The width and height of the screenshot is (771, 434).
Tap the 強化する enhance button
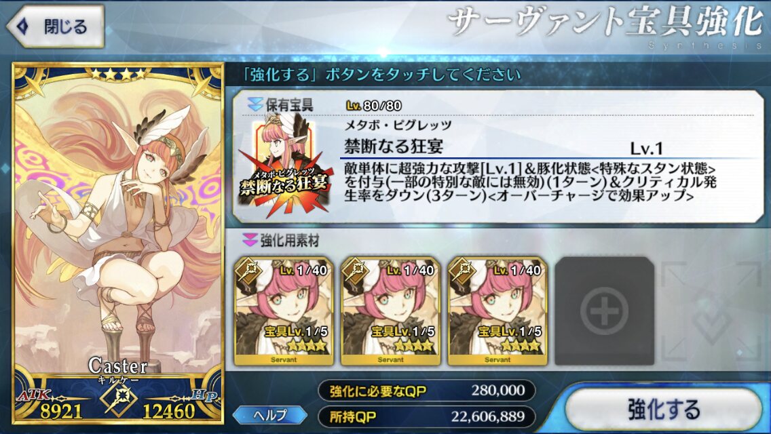pos(664,409)
